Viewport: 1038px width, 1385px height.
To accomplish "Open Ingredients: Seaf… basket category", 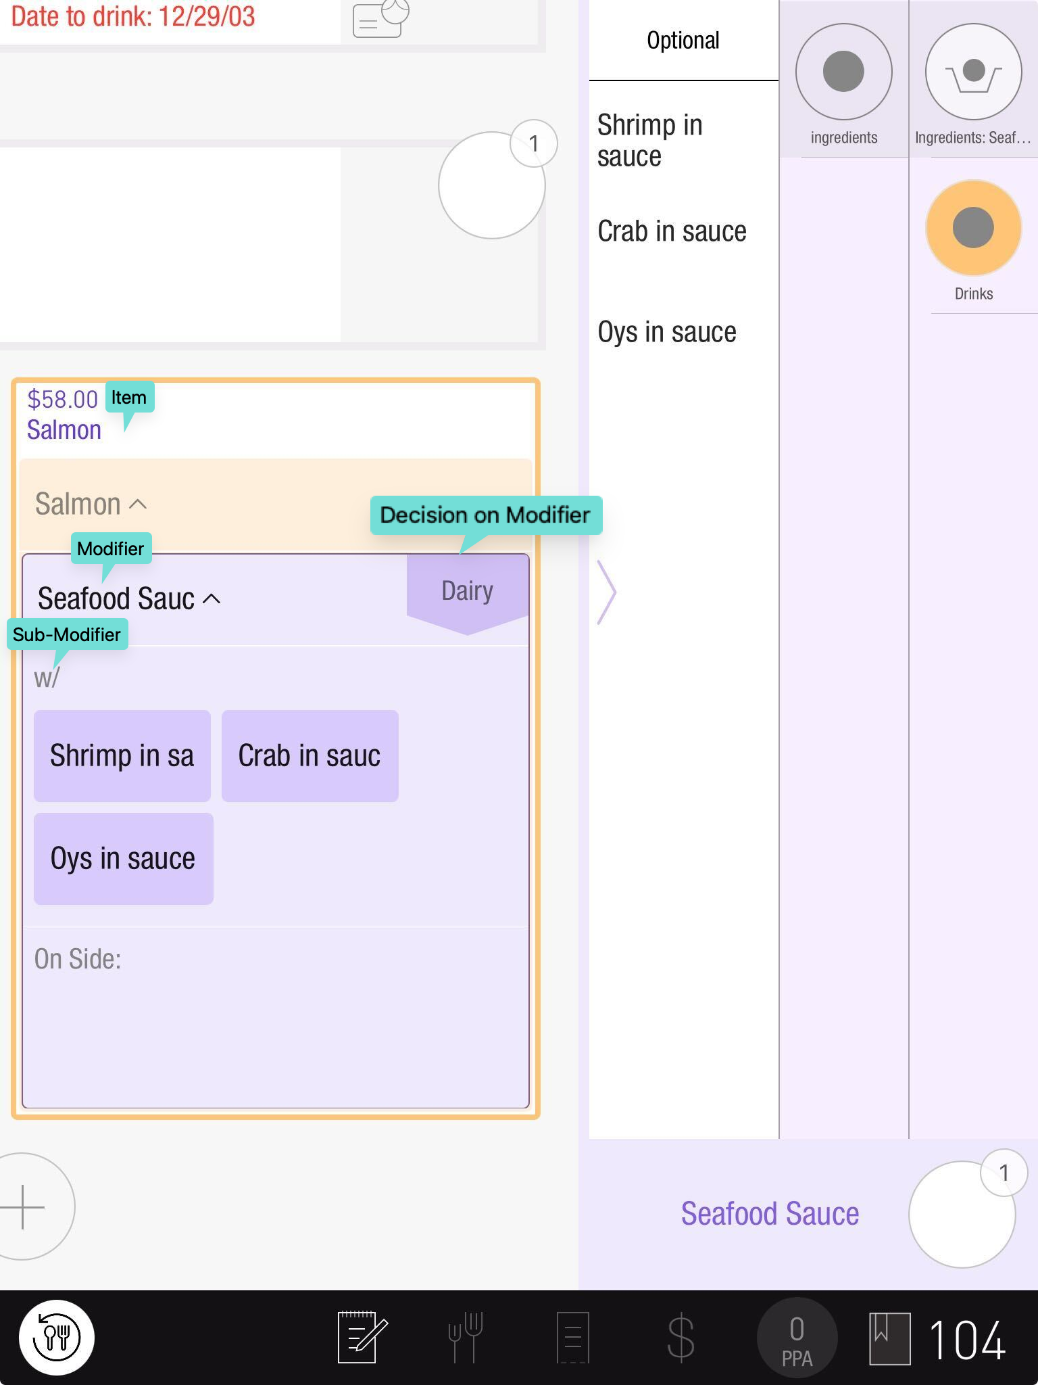I will 972,72.
